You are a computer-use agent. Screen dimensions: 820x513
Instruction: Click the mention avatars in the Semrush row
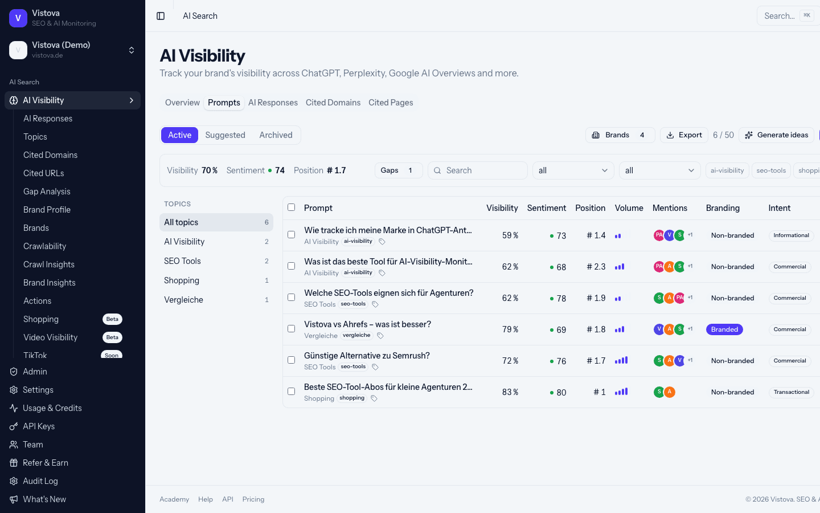[673, 360]
